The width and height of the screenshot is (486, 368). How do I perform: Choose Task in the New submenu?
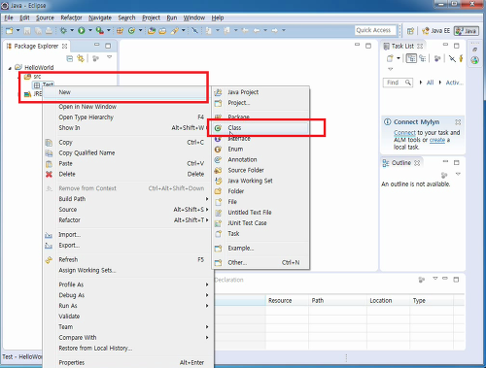[260, 233]
